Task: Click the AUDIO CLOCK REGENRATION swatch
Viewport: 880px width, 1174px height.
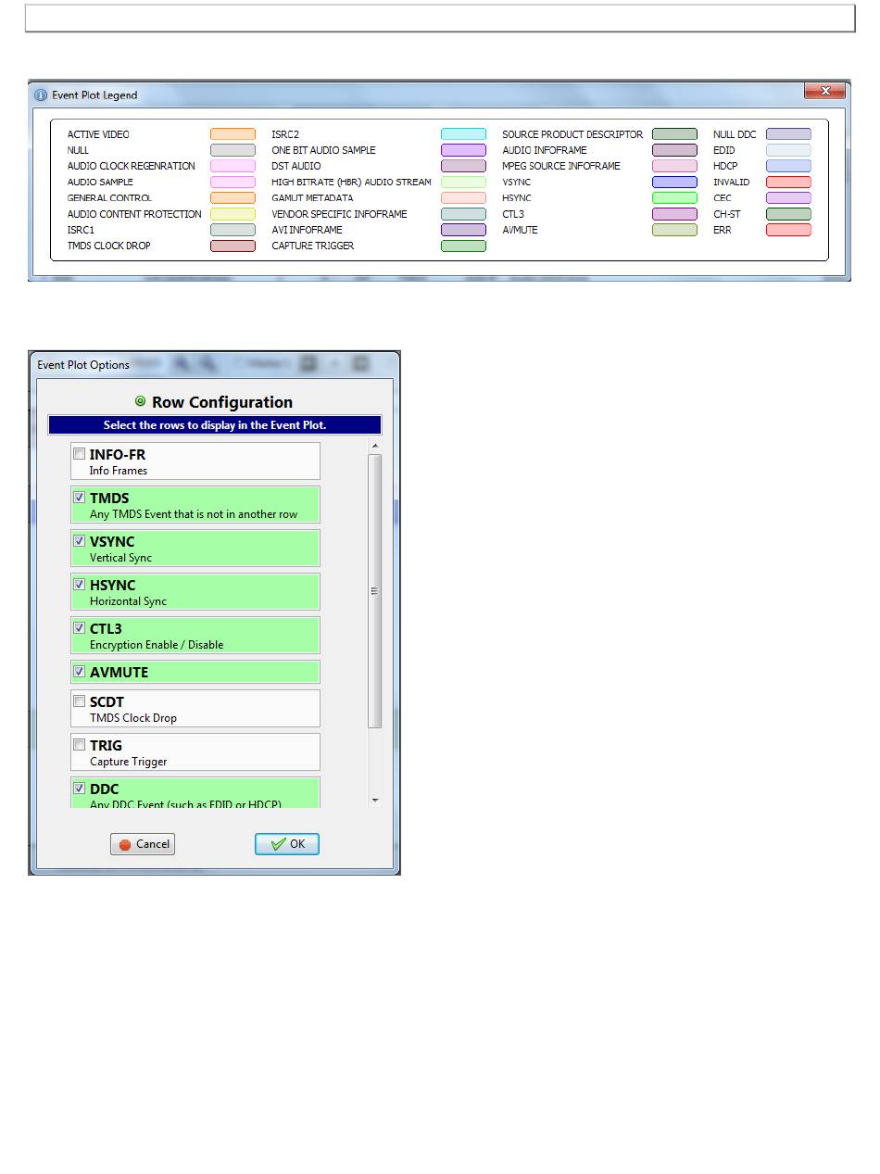Action: click(233, 166)
